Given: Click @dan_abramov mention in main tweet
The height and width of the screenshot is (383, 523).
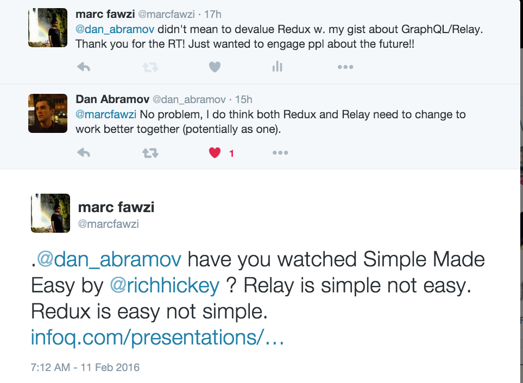Looking at the screenshot, I should pyautogui.click(x=109, y=259).
